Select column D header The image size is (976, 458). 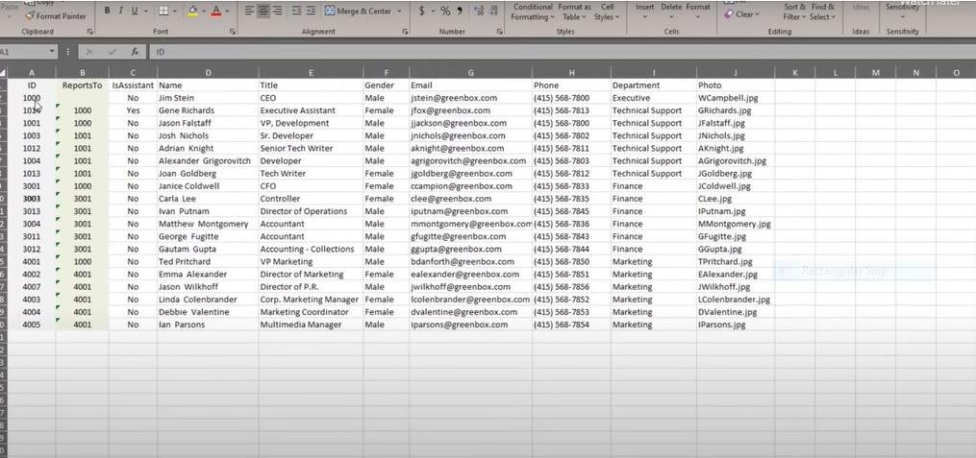pos(208,73)
